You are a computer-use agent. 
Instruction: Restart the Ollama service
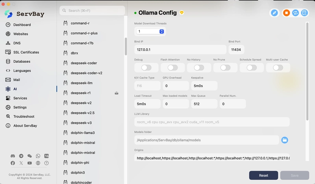click(x=295, y=13)
